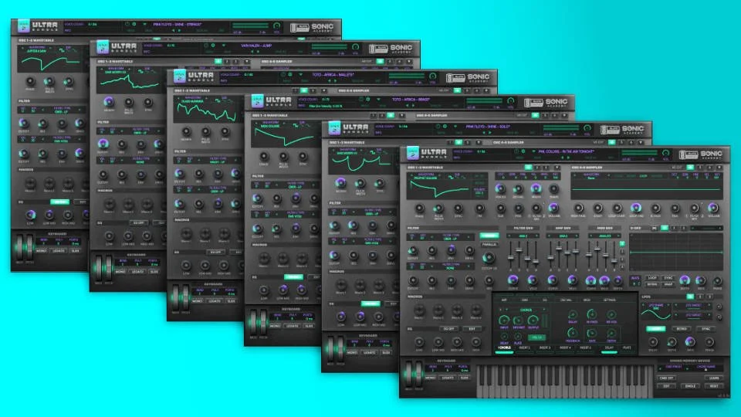Switch to the ARP tab in the center panel

[504, 300]
